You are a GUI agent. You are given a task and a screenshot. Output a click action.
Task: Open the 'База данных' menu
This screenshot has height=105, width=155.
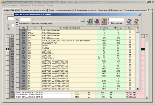pyautogui.click(x=13, y=5)
